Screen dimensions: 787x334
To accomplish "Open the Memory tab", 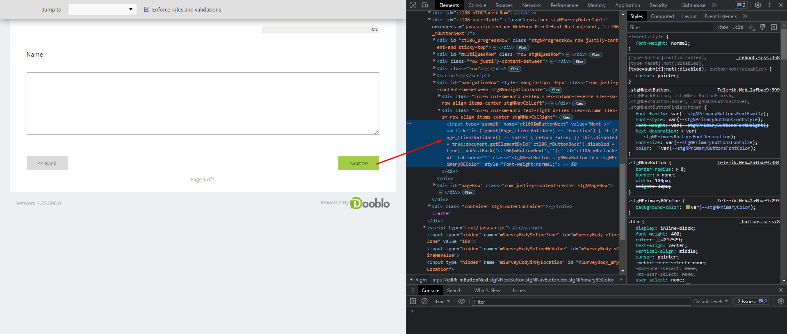I will [x=596, y=5].
